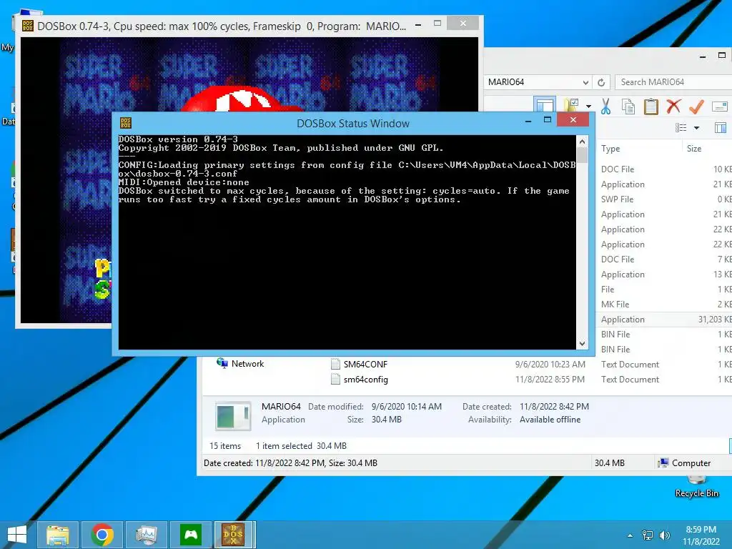Click the Copy icon in Explorer toolbar
Image resolution: width=732 pixels, height=549 pixels.
(x=628, y=107)
